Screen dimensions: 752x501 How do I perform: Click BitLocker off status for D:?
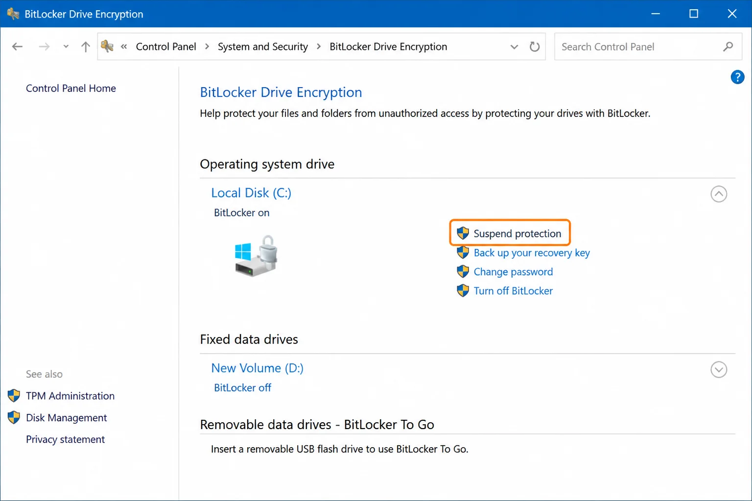[x=242, y=387]
